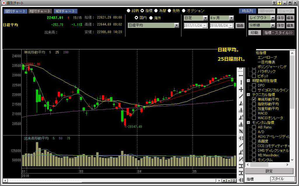299x186 pixels.
Task: Select the 海外 radio option
Action: (x=151, y=18)
